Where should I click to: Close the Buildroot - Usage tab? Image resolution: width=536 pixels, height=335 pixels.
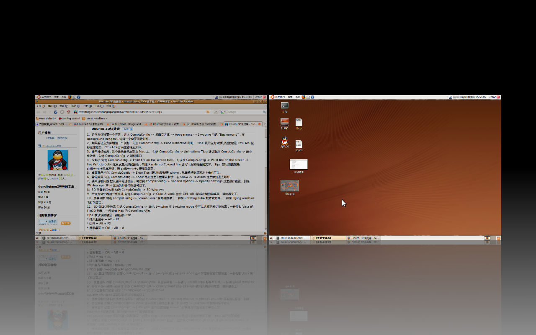tap(145, 124)
